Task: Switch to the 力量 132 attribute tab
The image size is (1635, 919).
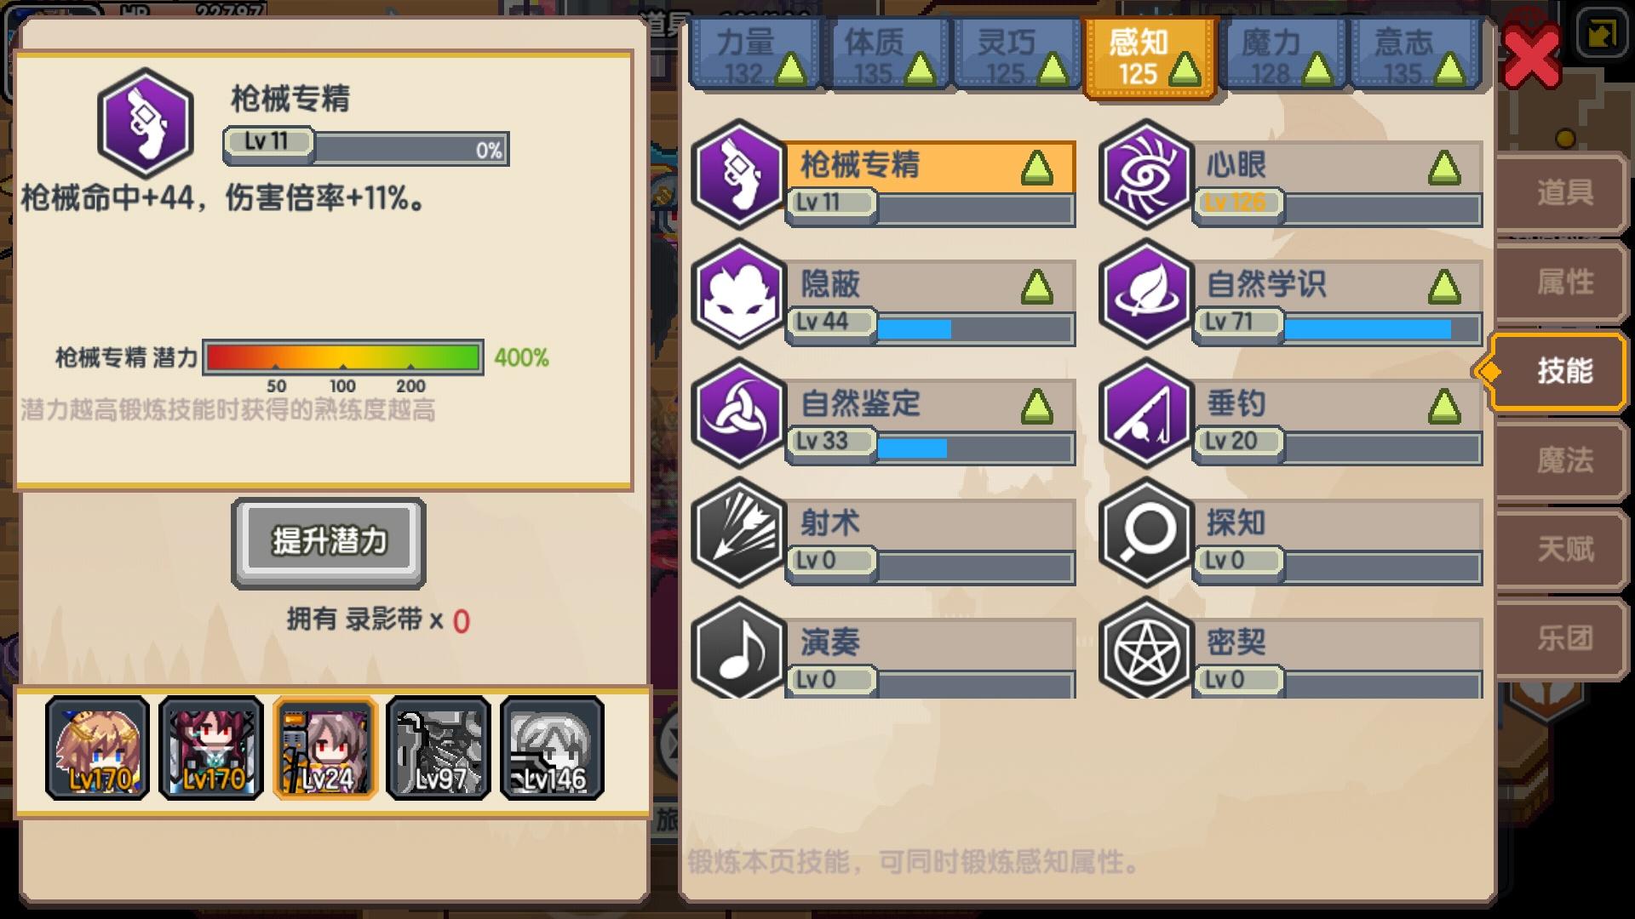Action: 756,54
